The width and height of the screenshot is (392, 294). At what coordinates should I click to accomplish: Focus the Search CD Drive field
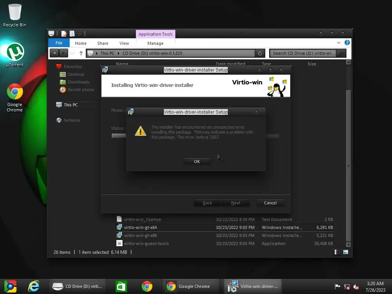click(x=303, y=53)
